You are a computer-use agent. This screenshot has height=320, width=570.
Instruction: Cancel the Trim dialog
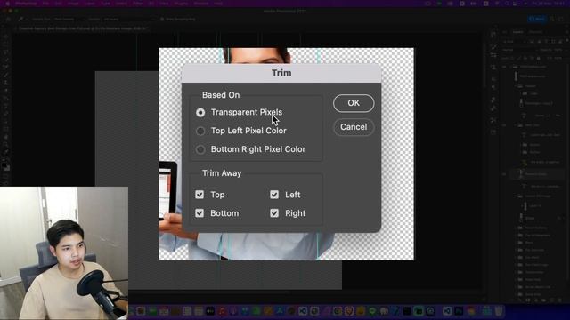[x=354, y=127]
